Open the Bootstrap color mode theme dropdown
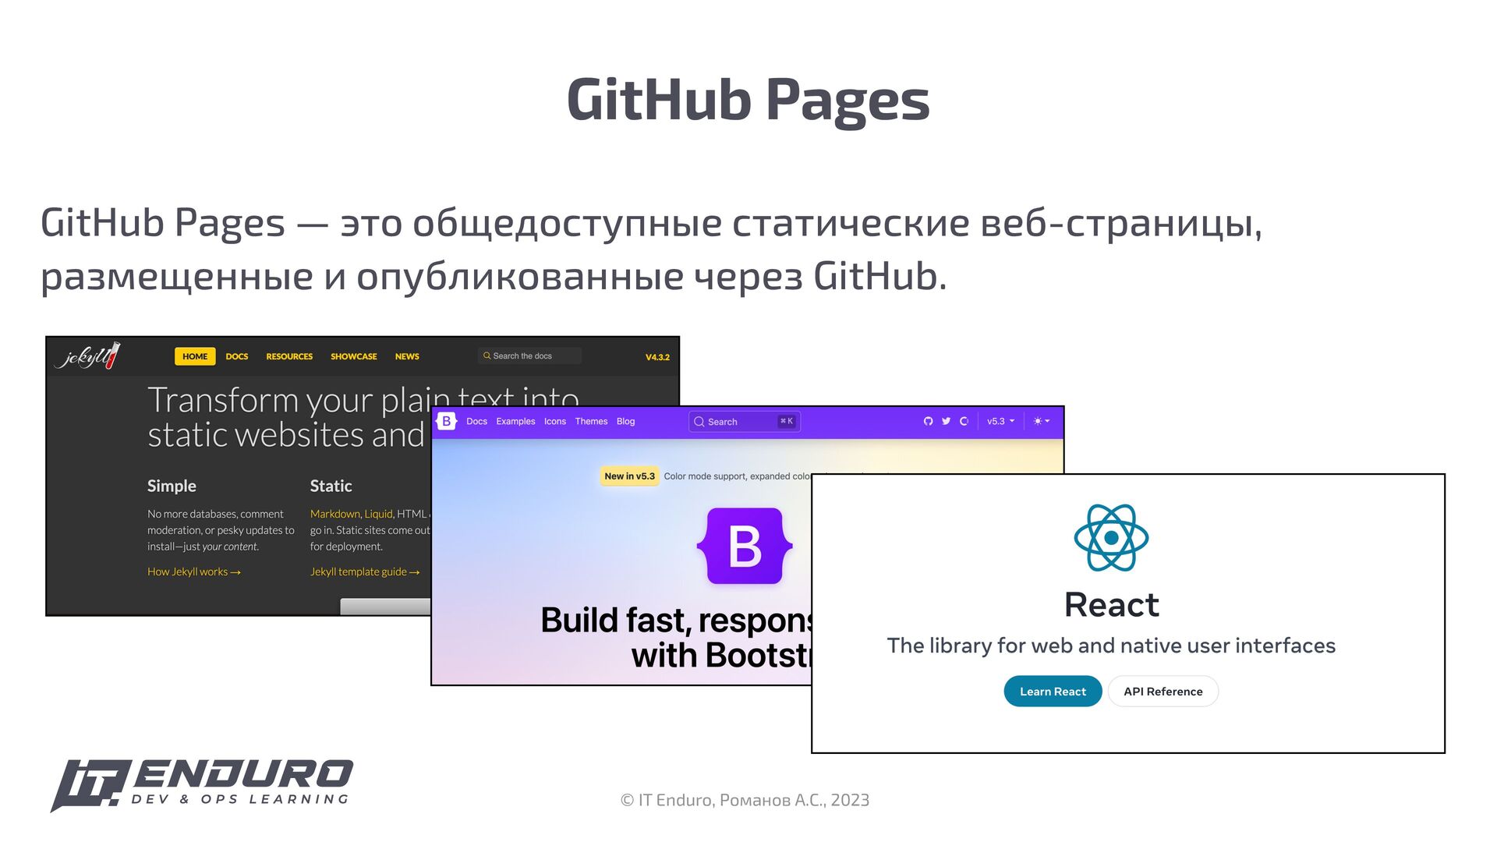The image size is (1497, 842). 1042,421
